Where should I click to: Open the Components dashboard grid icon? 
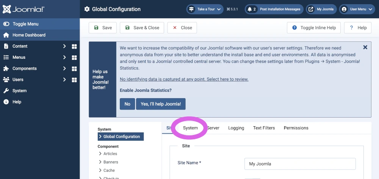[74, 69]
